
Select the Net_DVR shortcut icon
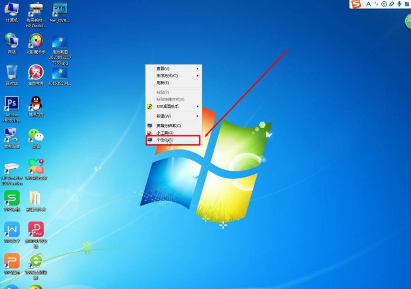coord(60,12)
